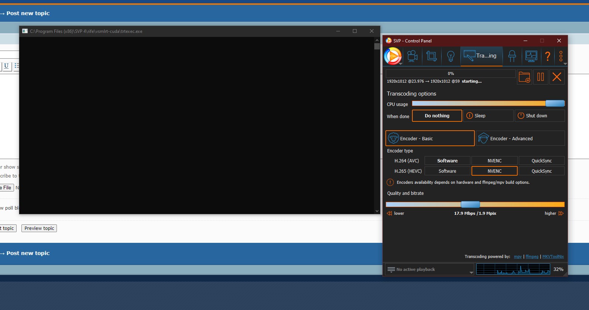The height and width of the screenshot is (310, 589).
Task: Click the Preview topic button
Action: point(39,228)
